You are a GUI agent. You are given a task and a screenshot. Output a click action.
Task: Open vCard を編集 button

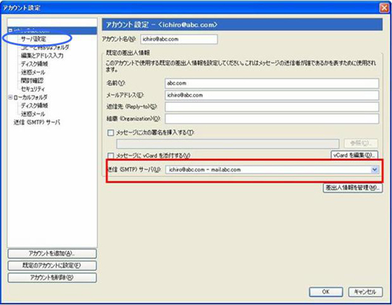[354, 155]
